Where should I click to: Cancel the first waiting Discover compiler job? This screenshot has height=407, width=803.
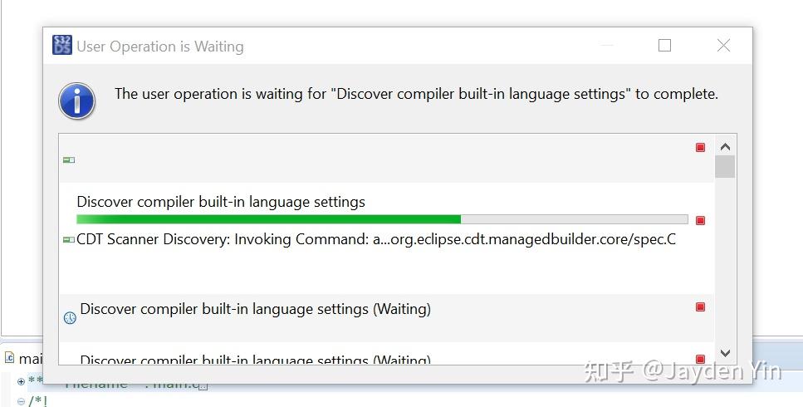click(x=701, y=306)
